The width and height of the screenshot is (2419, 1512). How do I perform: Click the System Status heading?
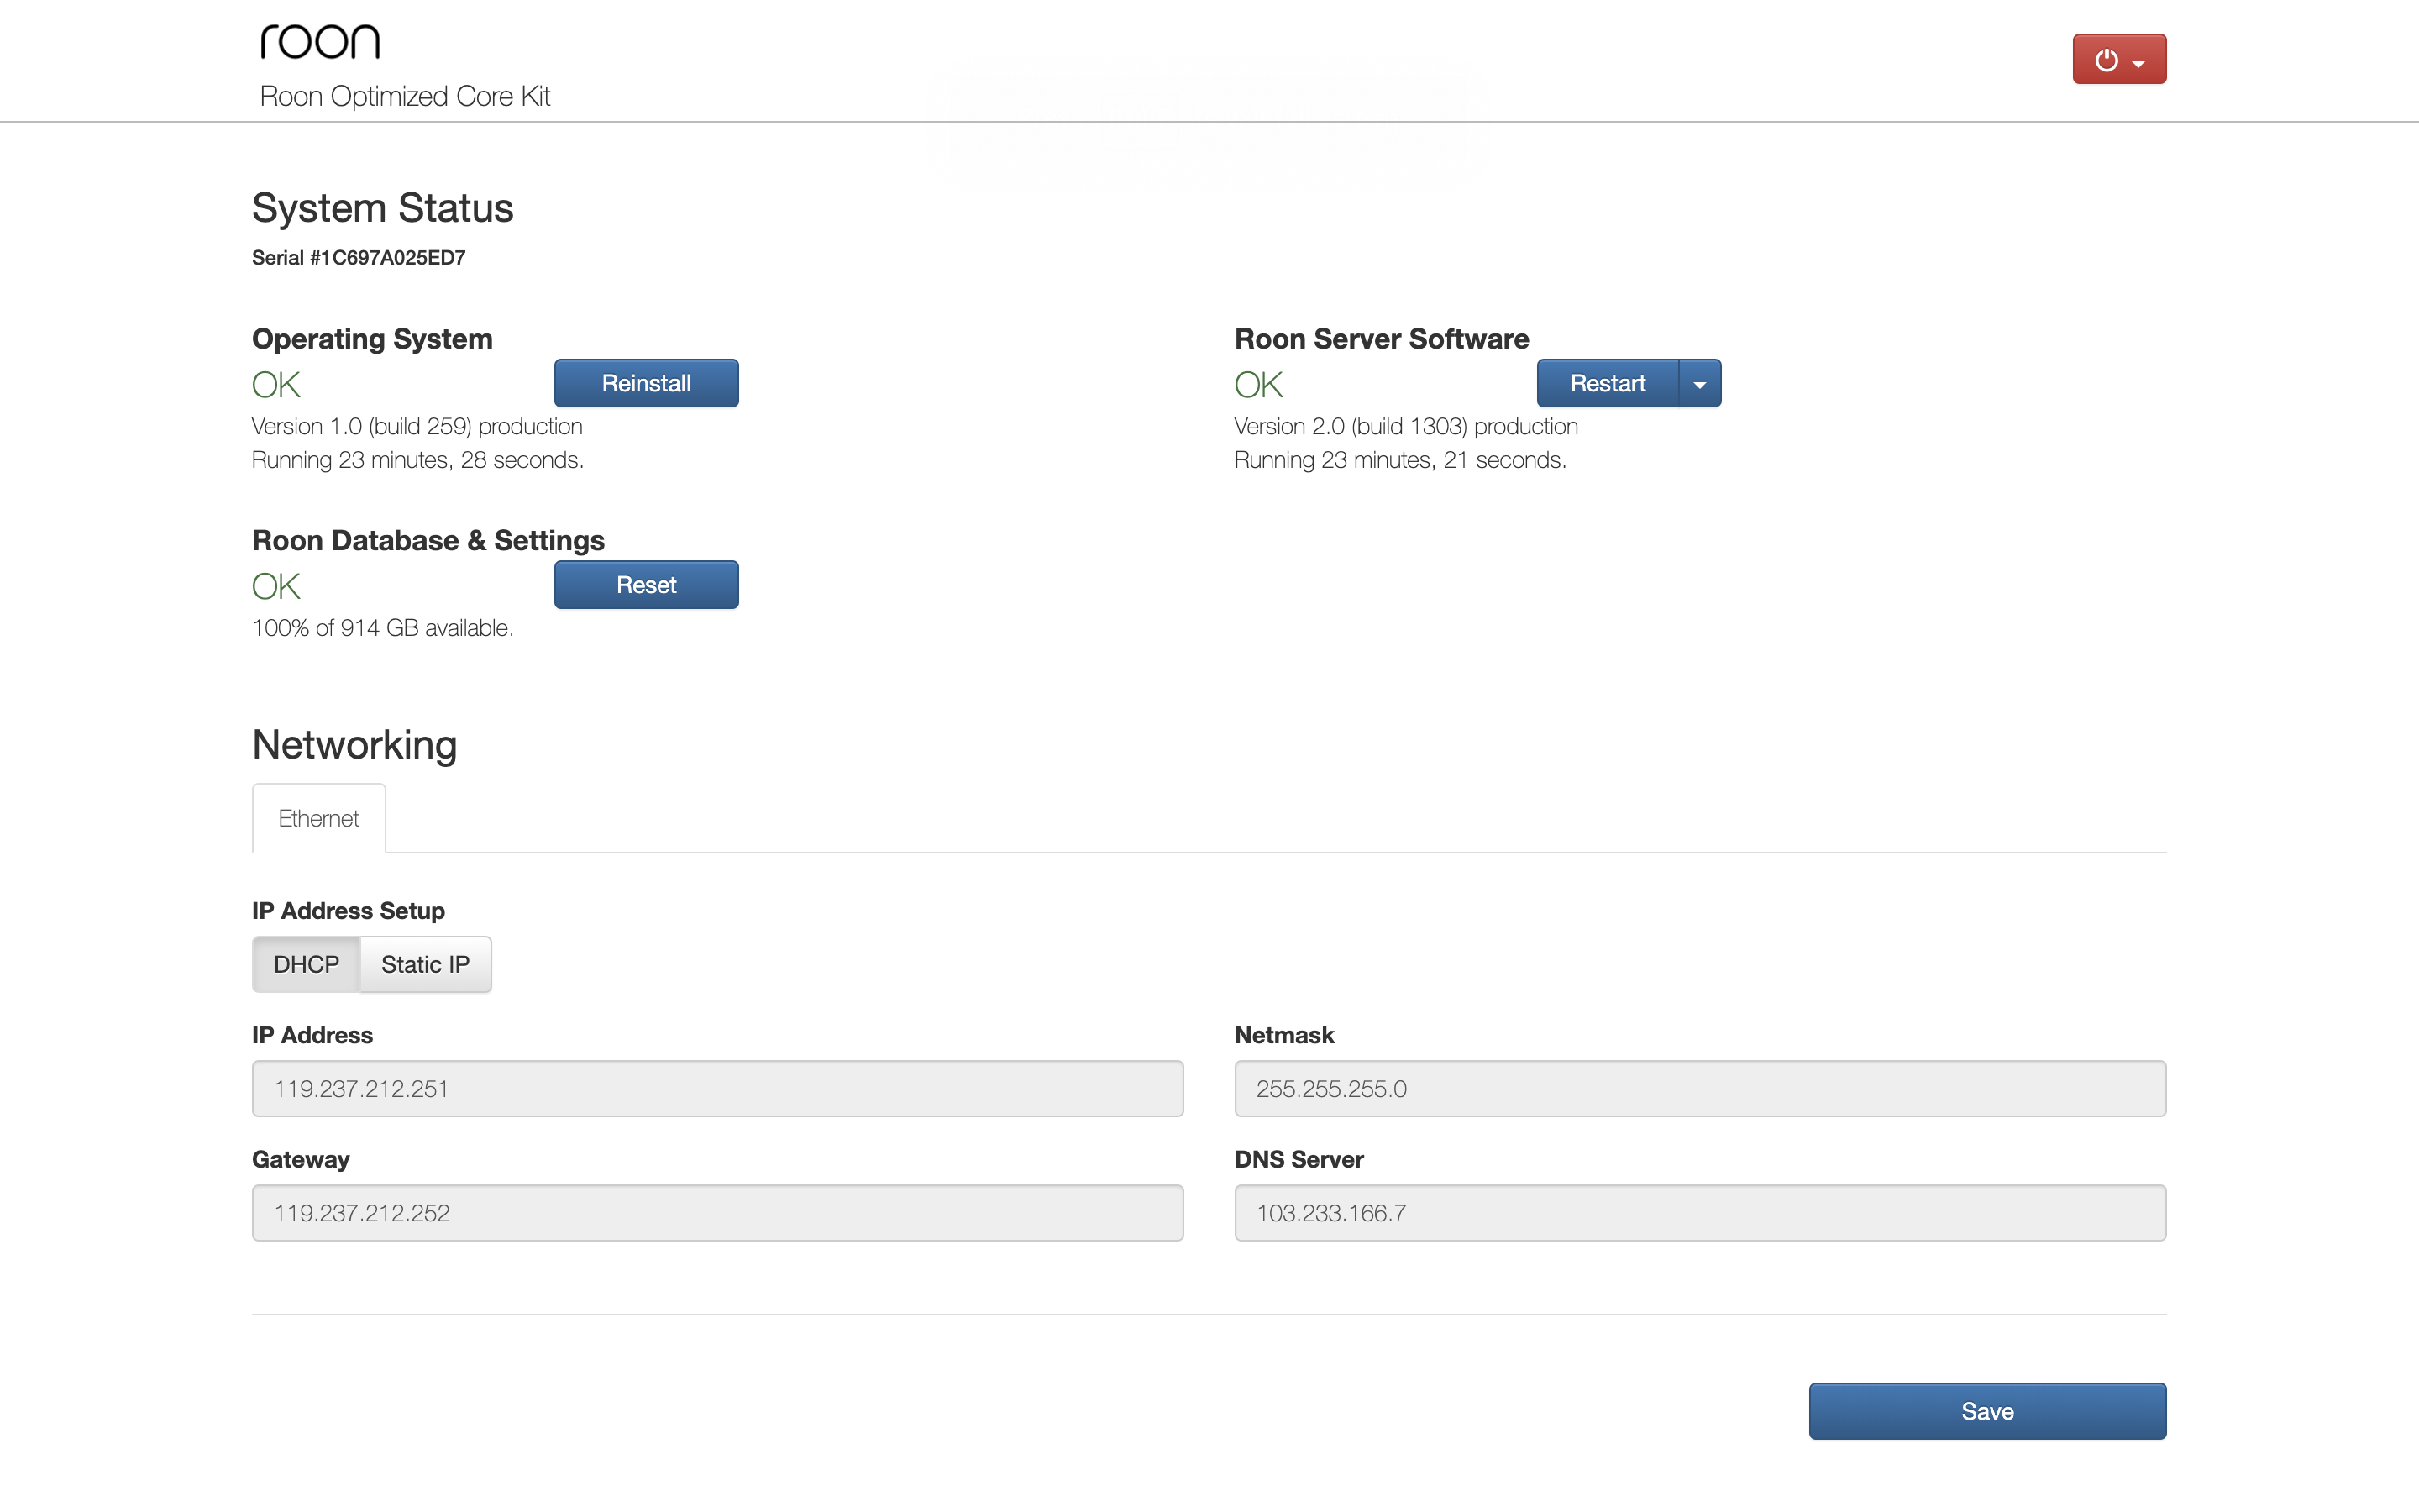(x=383, y=208)
